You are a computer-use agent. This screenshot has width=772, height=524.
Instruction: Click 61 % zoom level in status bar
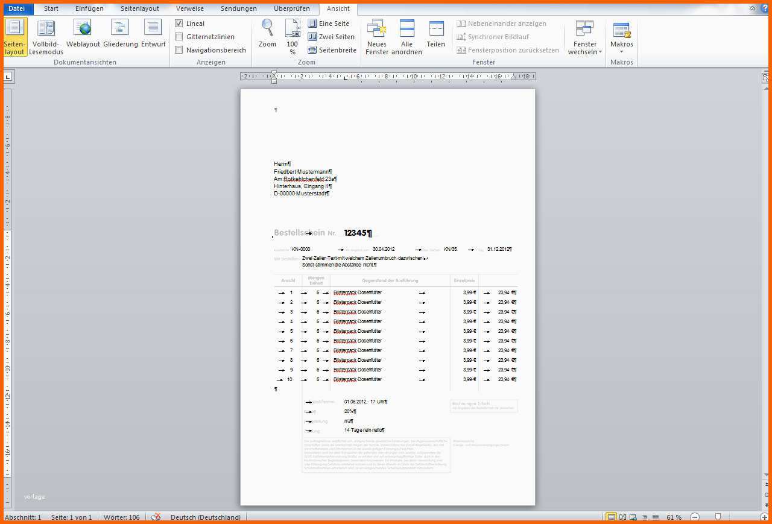click(674, 517)
